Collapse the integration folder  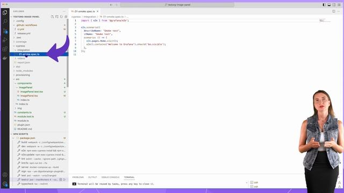coord(16,50)
